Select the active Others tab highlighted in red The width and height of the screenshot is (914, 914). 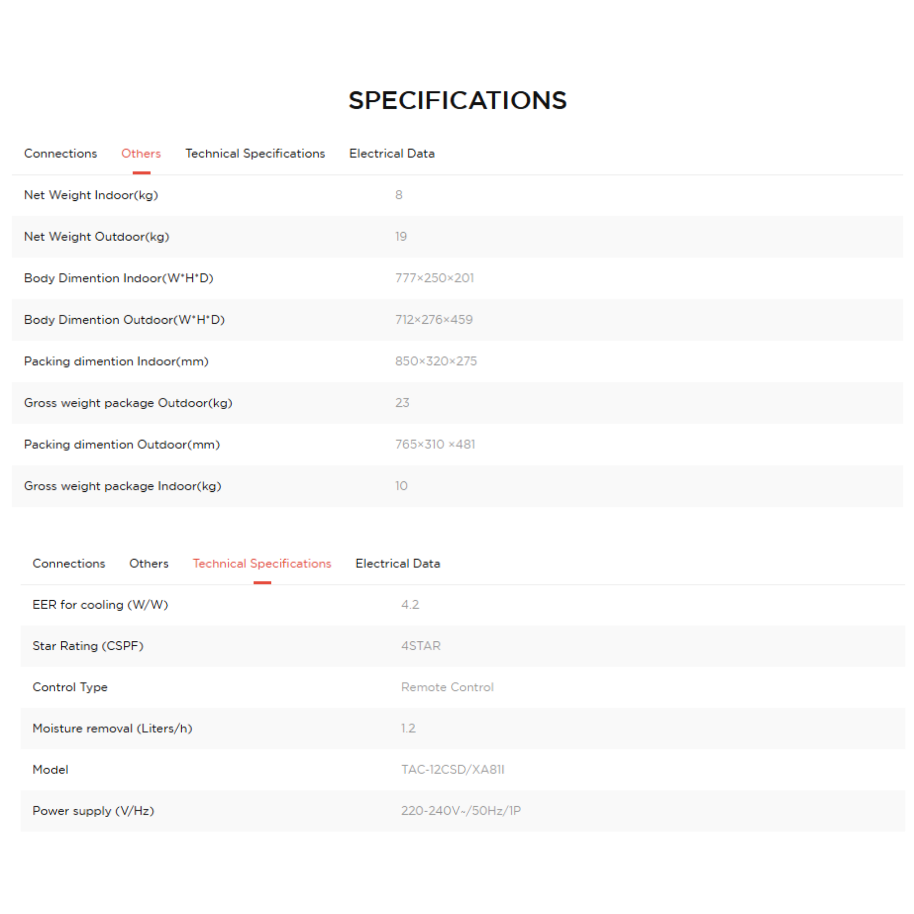[x=141, y=153]
